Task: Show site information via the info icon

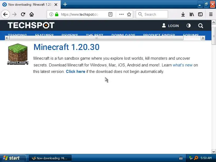Action: pyautogui.click(x=51, y=14)
